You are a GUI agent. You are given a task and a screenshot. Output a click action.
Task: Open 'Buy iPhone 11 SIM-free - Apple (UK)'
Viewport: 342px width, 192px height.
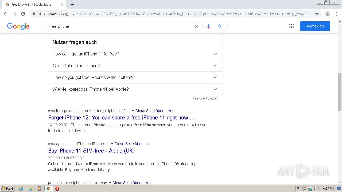[91, 151]
